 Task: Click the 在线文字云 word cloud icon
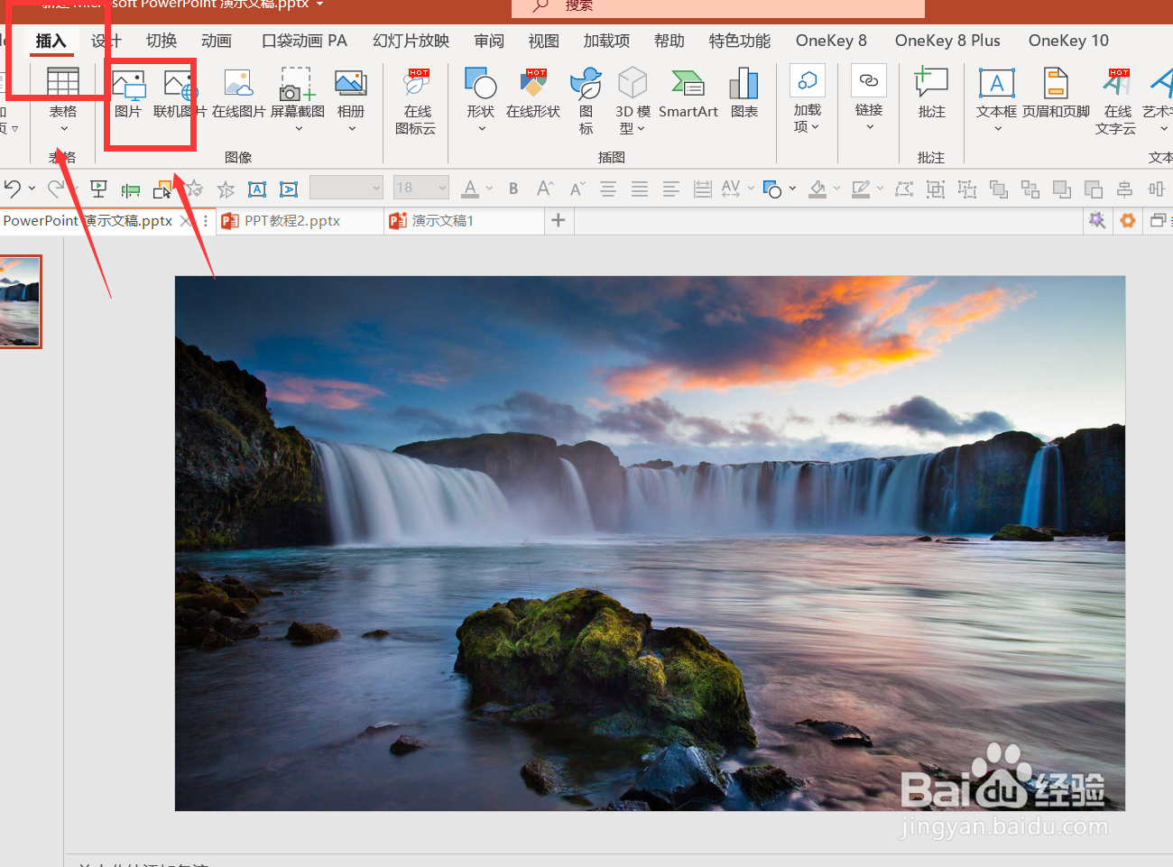coord(1116,101)
